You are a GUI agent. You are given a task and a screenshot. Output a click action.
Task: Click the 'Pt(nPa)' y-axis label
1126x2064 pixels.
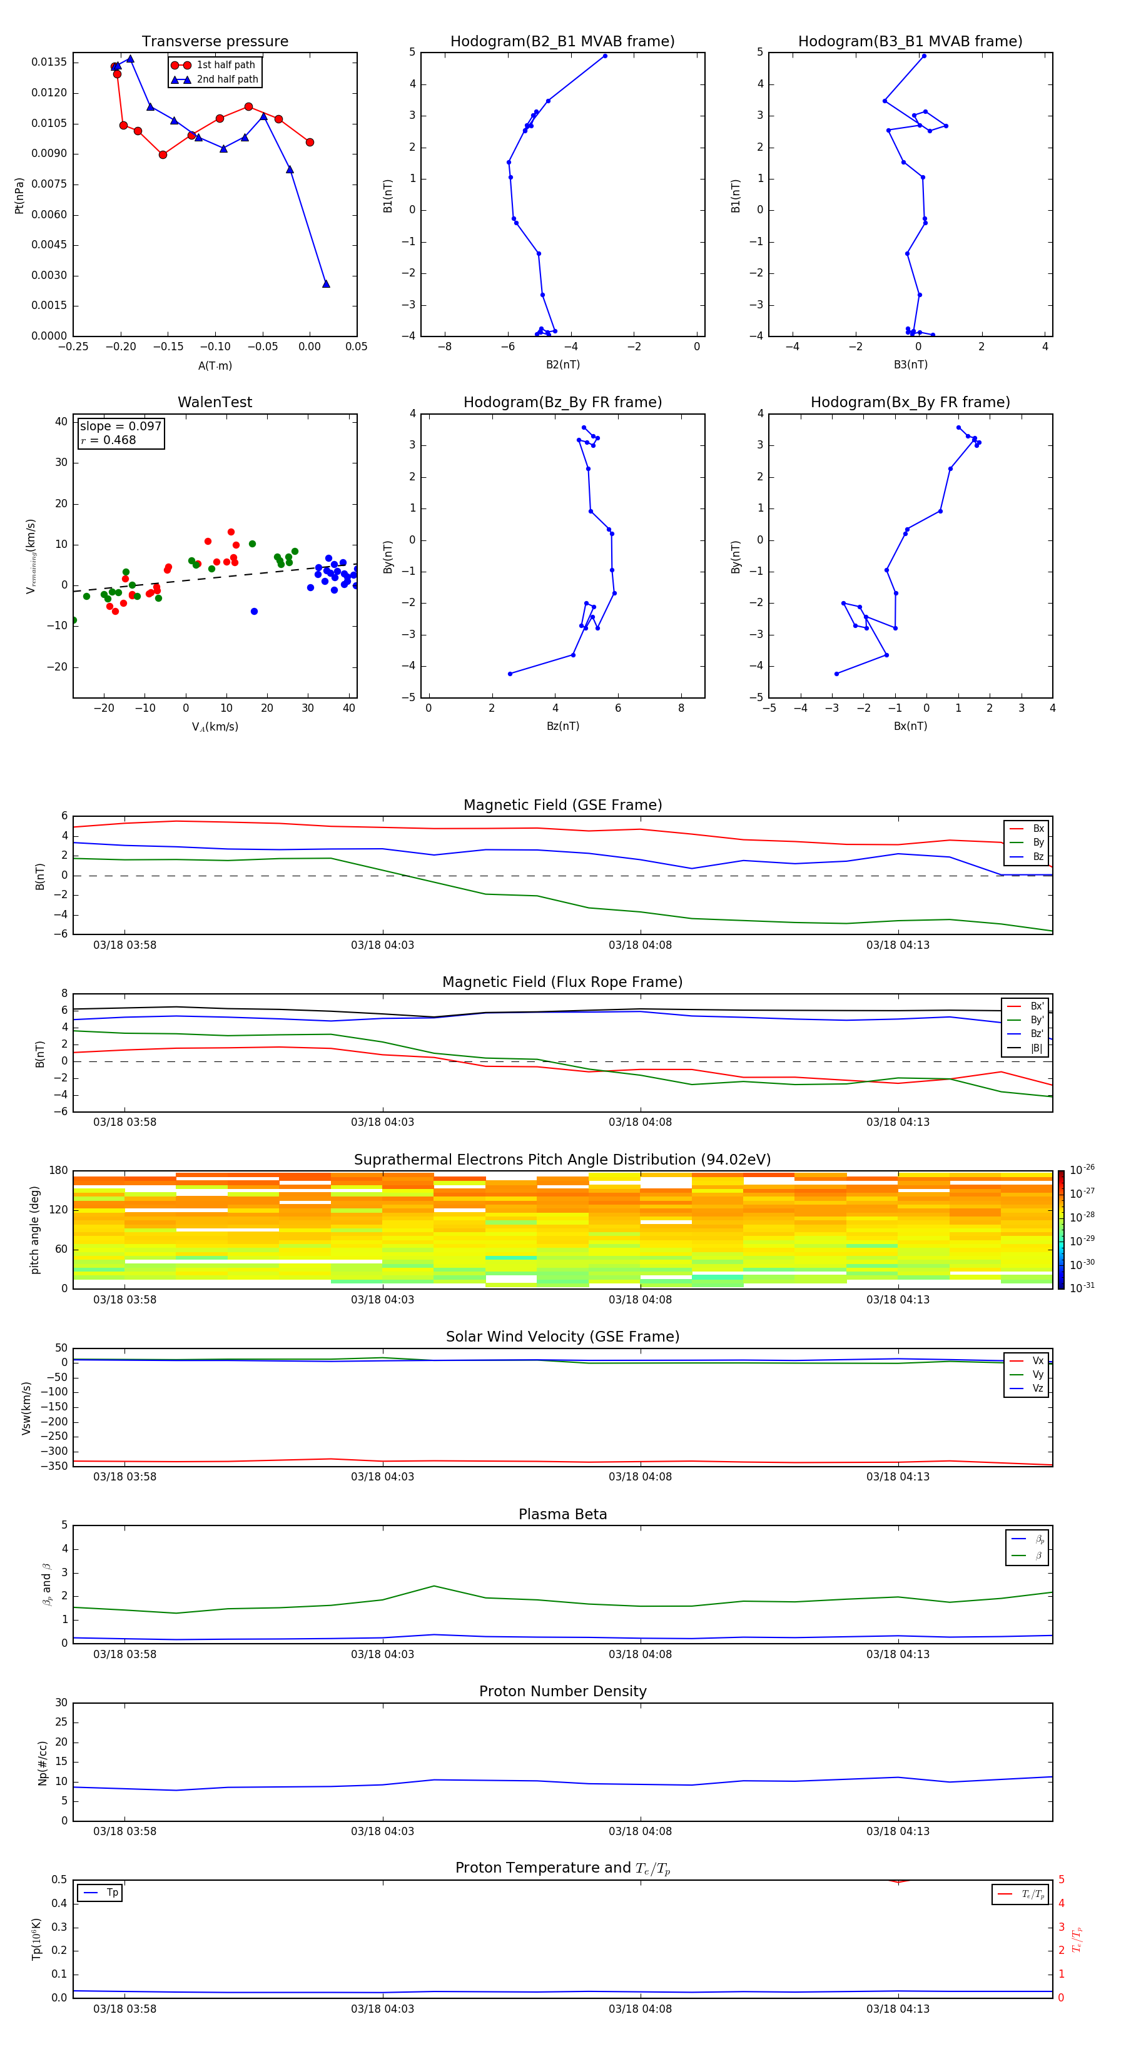(19, 196)
